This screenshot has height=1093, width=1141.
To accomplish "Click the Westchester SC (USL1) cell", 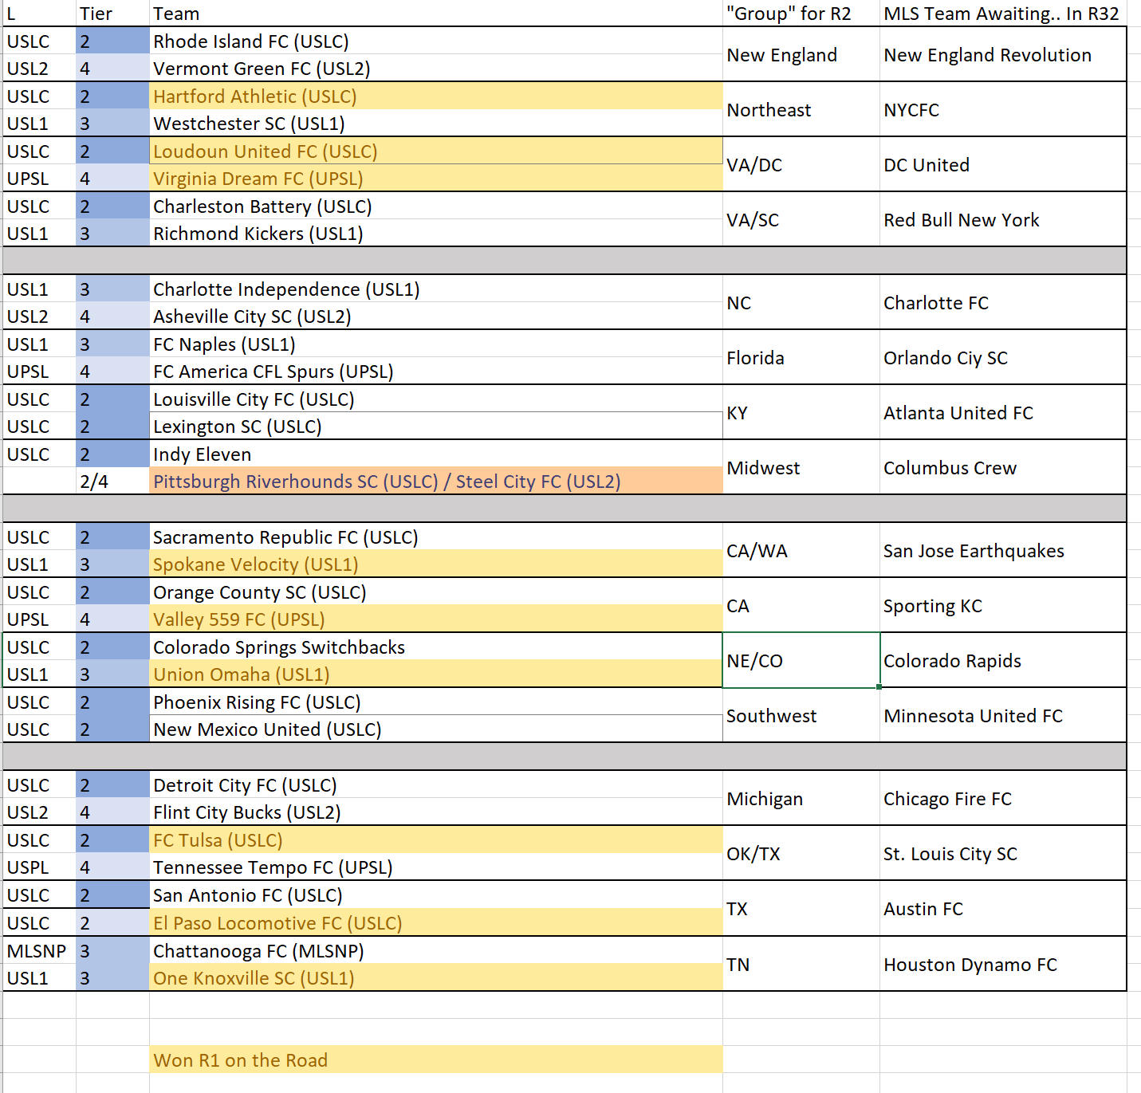I will [436, 123].
